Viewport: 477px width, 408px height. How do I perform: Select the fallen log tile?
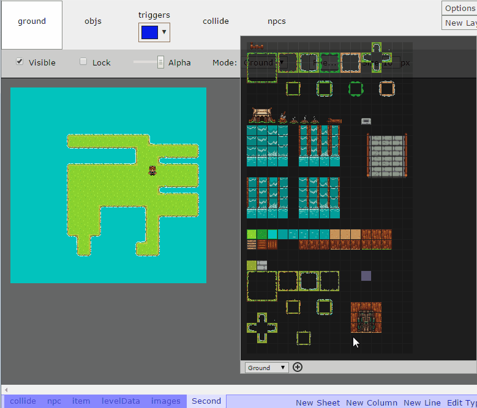click(334, 121)
